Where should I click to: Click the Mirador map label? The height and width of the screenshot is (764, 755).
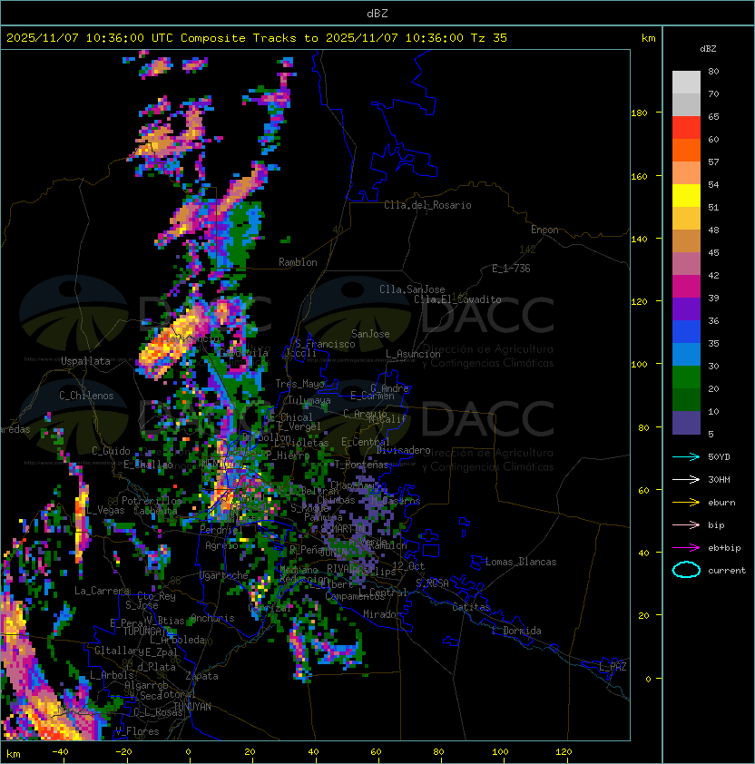(382, 614)
